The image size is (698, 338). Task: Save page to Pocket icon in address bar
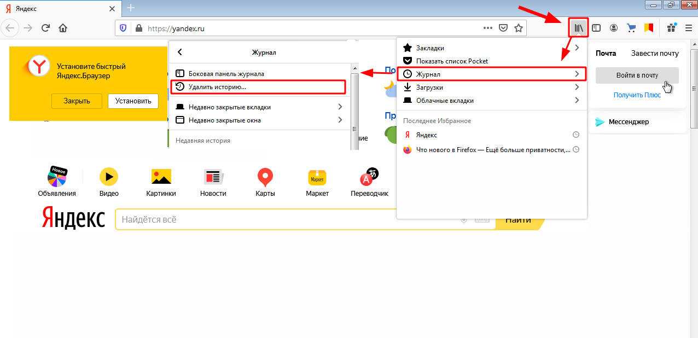pos(503,28)
